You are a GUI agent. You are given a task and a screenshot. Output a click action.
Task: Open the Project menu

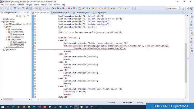click(44, 5)
